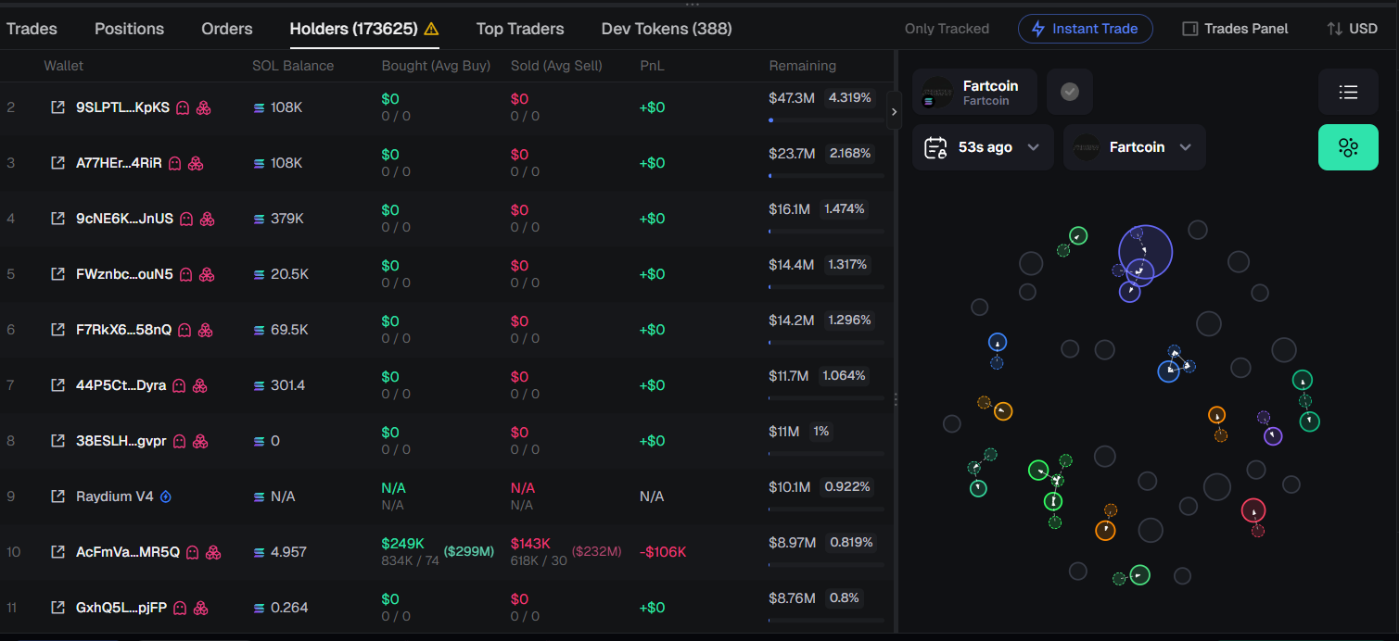Click the cluster icon next to 9cNE6K...JnUS
Image resolution: width=1399 pixels, height=641 pixels.
208,219
